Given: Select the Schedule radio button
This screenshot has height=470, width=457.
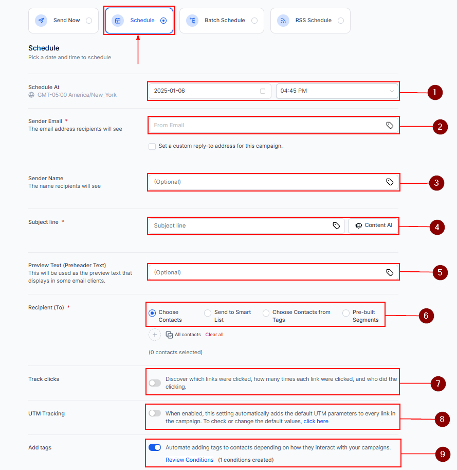Looking at the screenshot, I should coord(163,21).
